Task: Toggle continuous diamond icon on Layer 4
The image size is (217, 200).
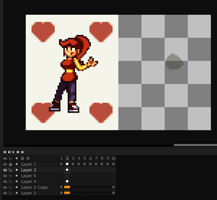Action: tap(16, 181)
